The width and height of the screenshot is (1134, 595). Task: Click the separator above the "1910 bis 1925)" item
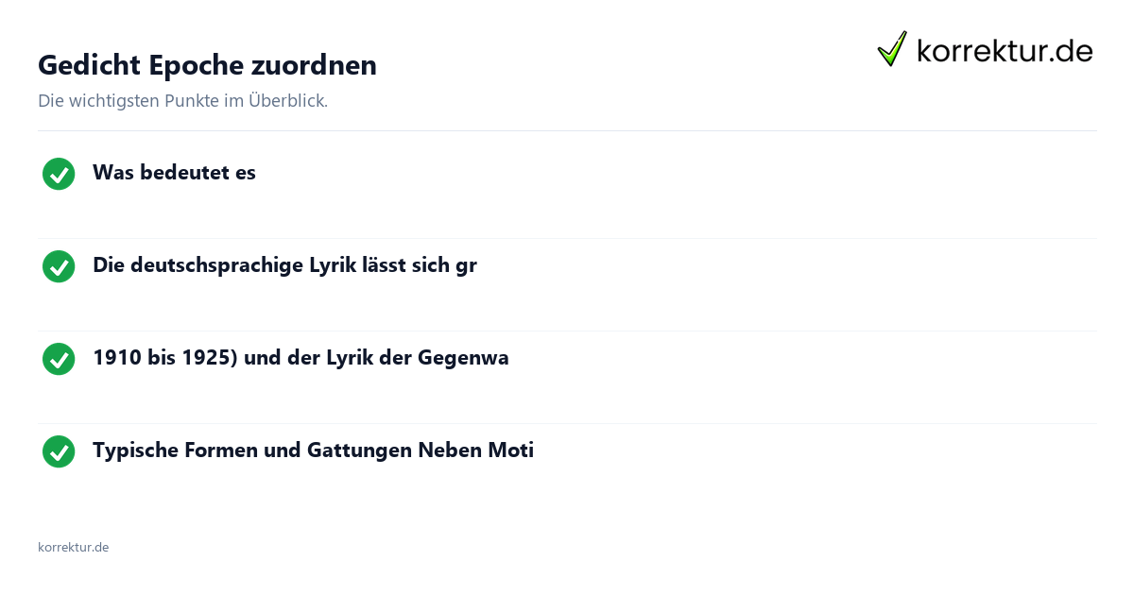tap(567, 331)
